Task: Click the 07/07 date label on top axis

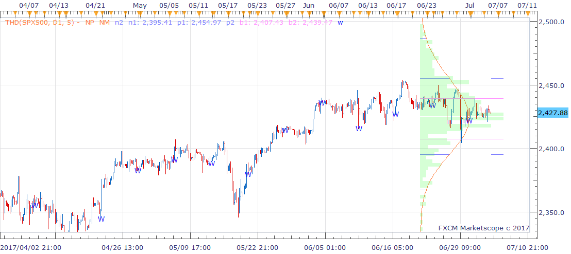Action: coord(497,6)
